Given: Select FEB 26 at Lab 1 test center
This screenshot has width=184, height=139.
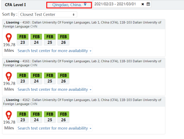Looking at the screenshot, I should [63, 40].
